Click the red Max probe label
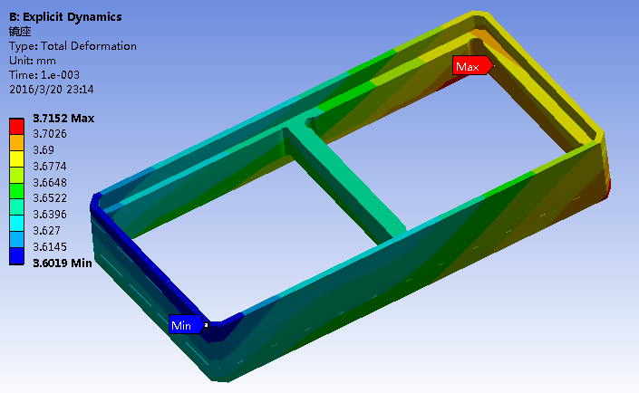This screenshot has width=639, height=393. [x=473, y=66]
